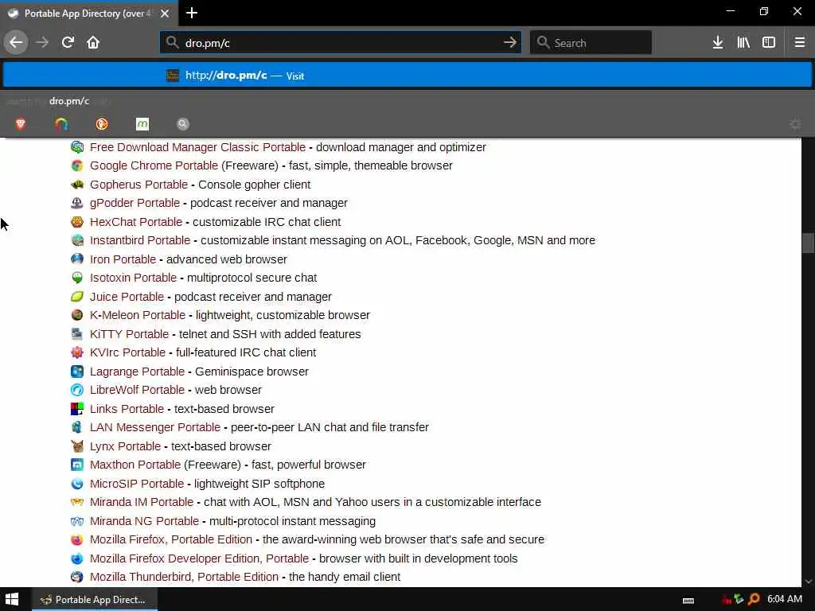
Task: Open the gPodder Portable link
Action: tap(135, 203)
